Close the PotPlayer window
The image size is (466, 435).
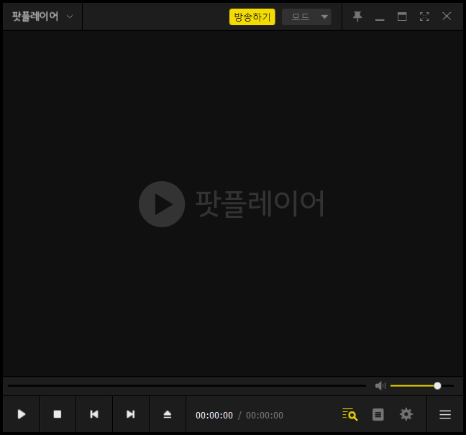(x=447, y=17)
